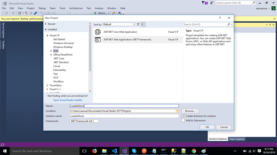Open File Explorer from the taskbar
This screenshot has height=155, width=277.
pyautogui.click(x=104, y=151)
